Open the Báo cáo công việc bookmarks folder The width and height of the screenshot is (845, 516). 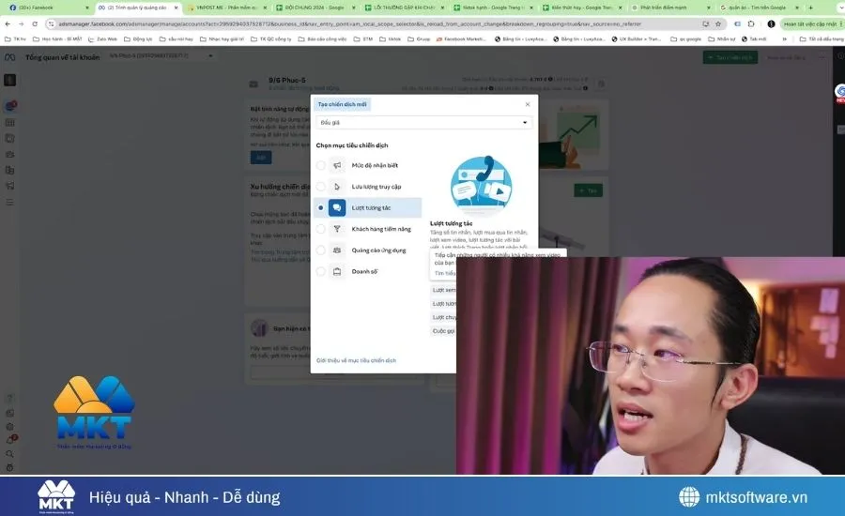pos(322,39)
